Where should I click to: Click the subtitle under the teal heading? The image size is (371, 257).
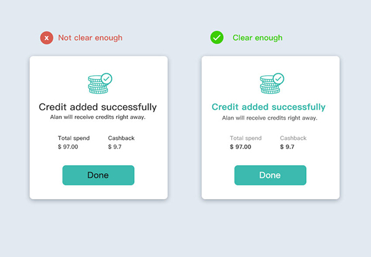[x=270, y=117]
